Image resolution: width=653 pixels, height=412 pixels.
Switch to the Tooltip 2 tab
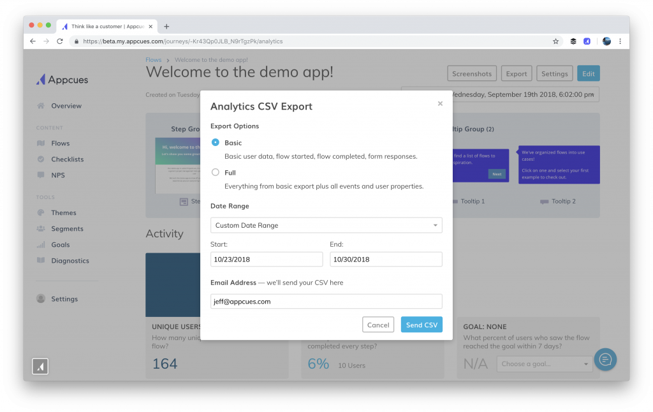click(x=564, y=202)
